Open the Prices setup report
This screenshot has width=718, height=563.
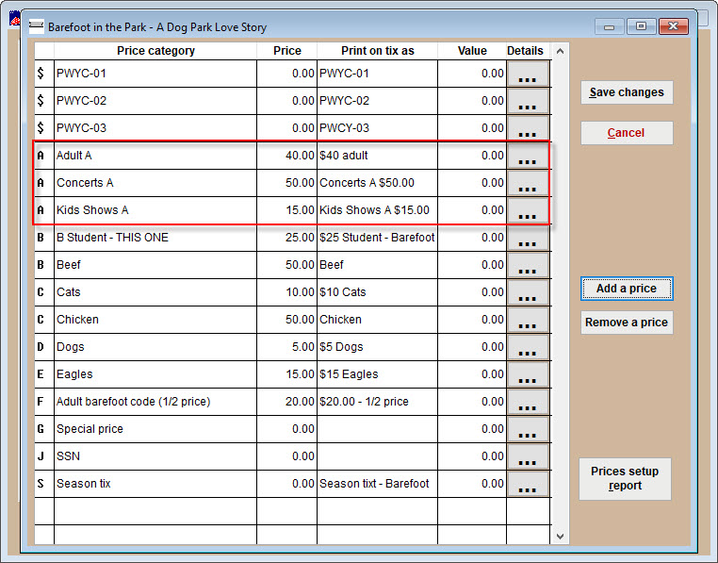(625, 478)
